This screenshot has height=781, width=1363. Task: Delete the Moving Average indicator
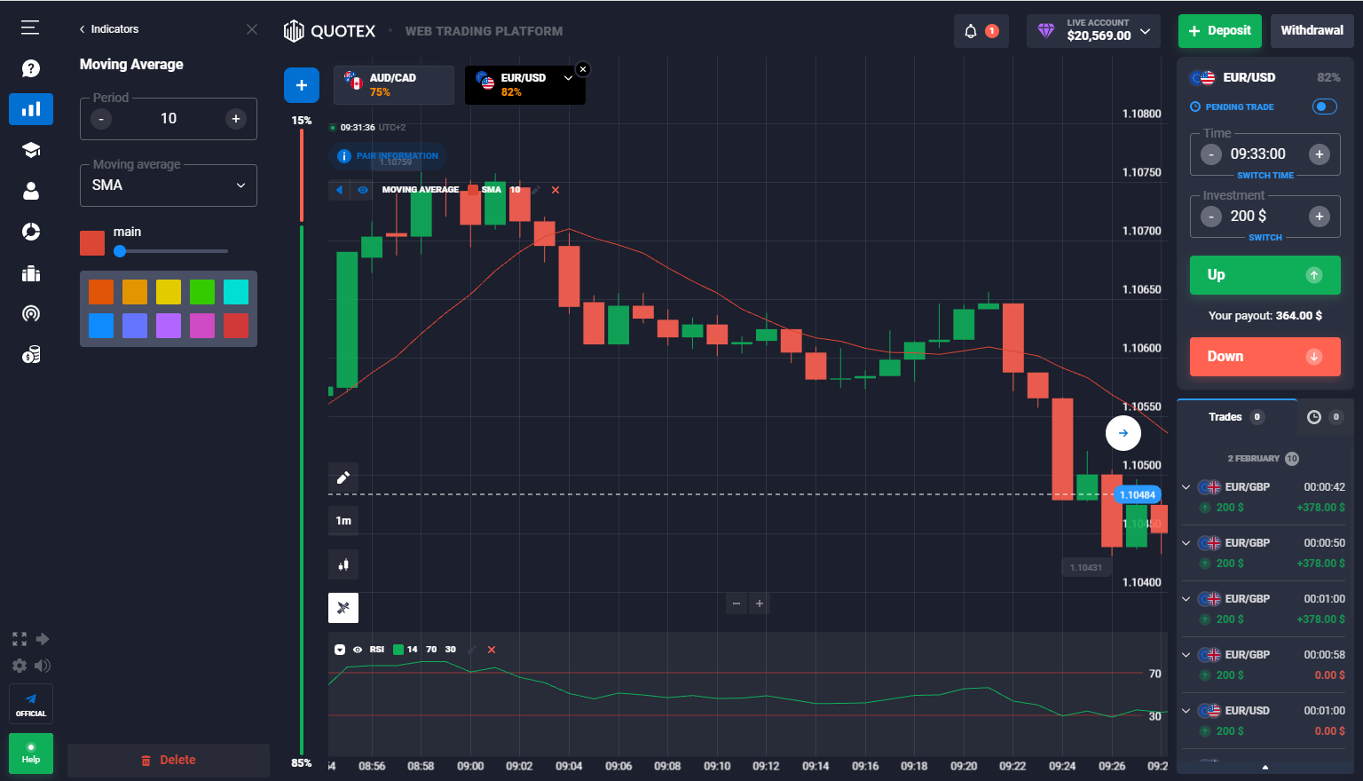pos(169,761)
